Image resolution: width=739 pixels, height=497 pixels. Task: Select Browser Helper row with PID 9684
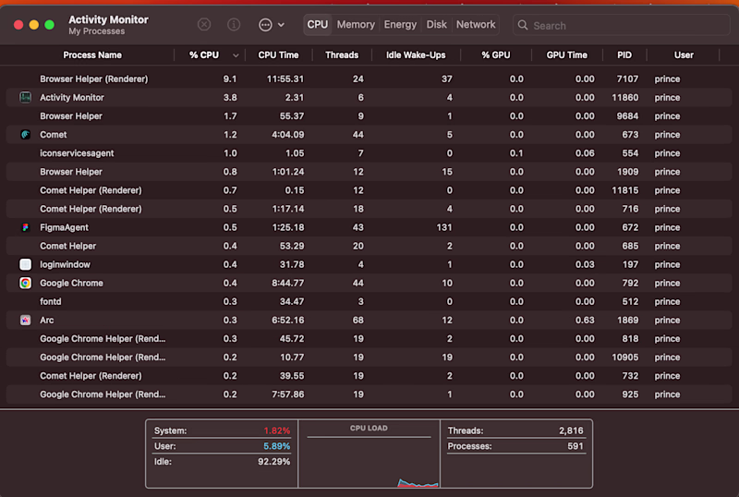point(369,116)
